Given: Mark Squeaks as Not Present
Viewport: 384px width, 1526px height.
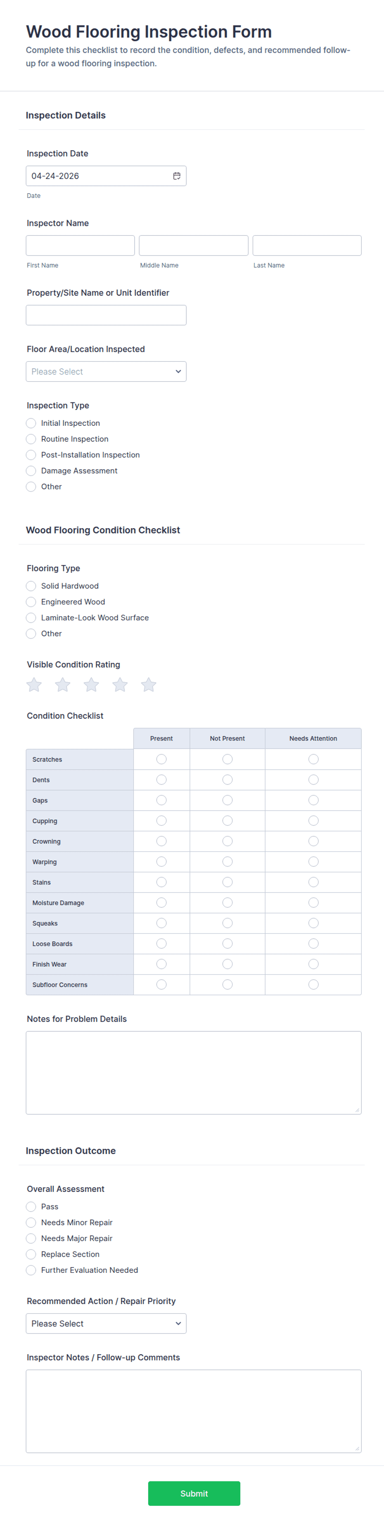Looking at the screenshot, I should point(227,923).
